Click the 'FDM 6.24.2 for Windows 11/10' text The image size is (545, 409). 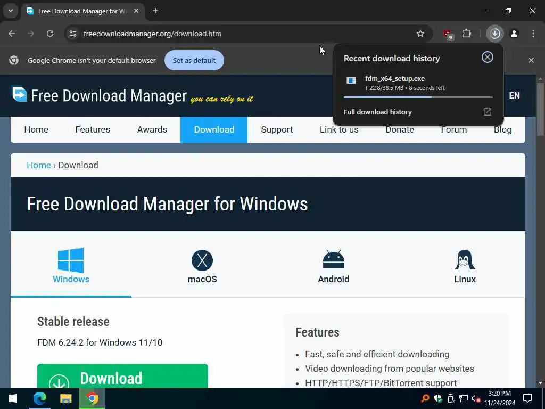(x=100, y=342)
